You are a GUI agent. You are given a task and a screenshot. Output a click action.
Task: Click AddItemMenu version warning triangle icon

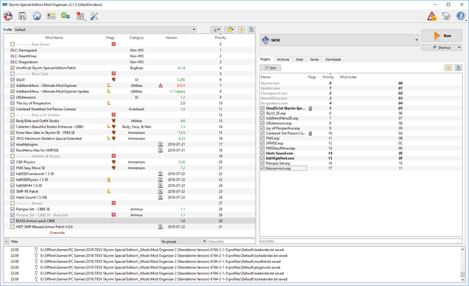(x=160, y=86)
